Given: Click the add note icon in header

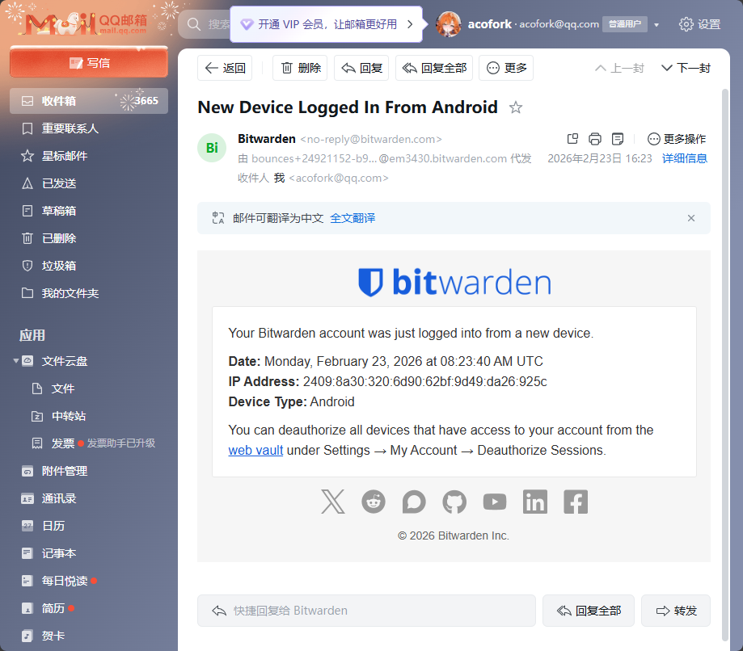Looking at the screenshot, I should [618, 139].
